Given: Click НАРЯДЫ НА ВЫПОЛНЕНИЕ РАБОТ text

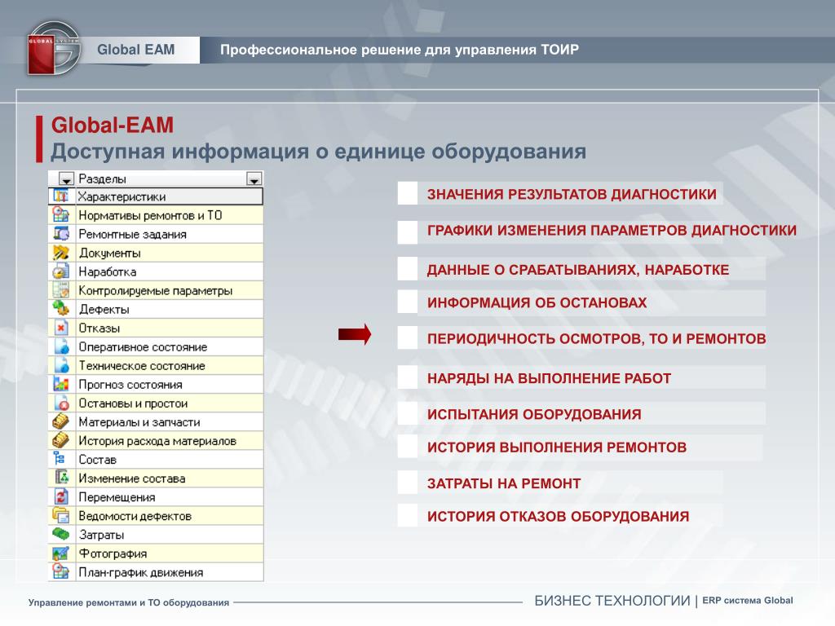Looking at the screenshot, I should 549,378.
